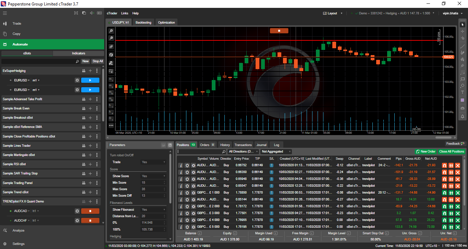The image size is (468, 249).
Task: Click the Stop All button
Action: pos(98,61)
